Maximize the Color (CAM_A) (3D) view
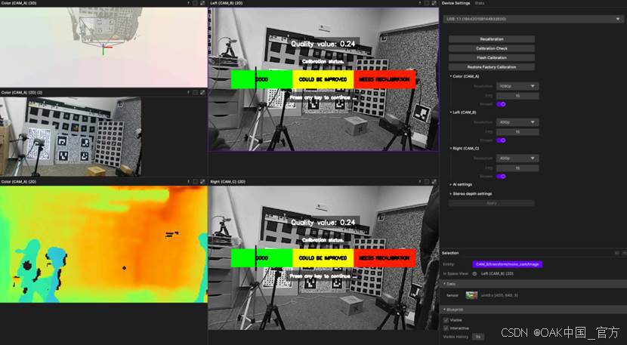627x345 pixels. pos(202,3)
